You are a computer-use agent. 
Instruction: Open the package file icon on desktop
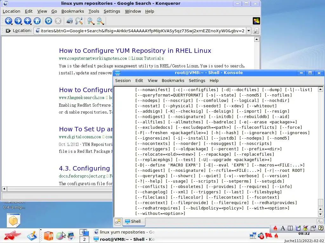13,220
